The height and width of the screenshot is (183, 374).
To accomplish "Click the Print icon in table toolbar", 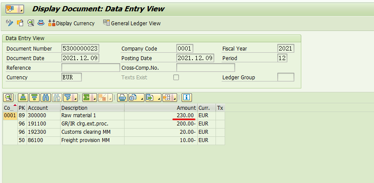I will click(x=122, y=97).
